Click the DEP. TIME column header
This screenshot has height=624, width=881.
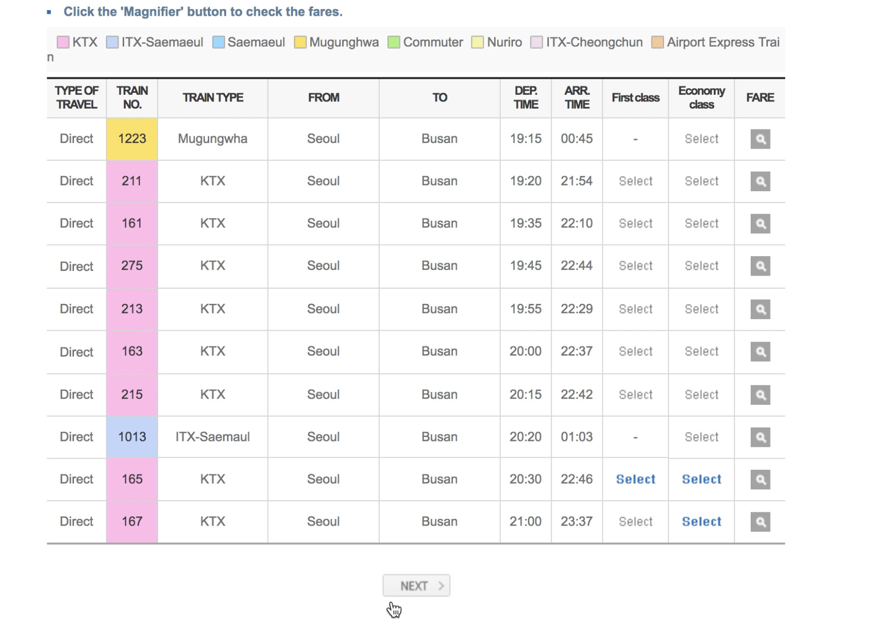tap(526, 97)
